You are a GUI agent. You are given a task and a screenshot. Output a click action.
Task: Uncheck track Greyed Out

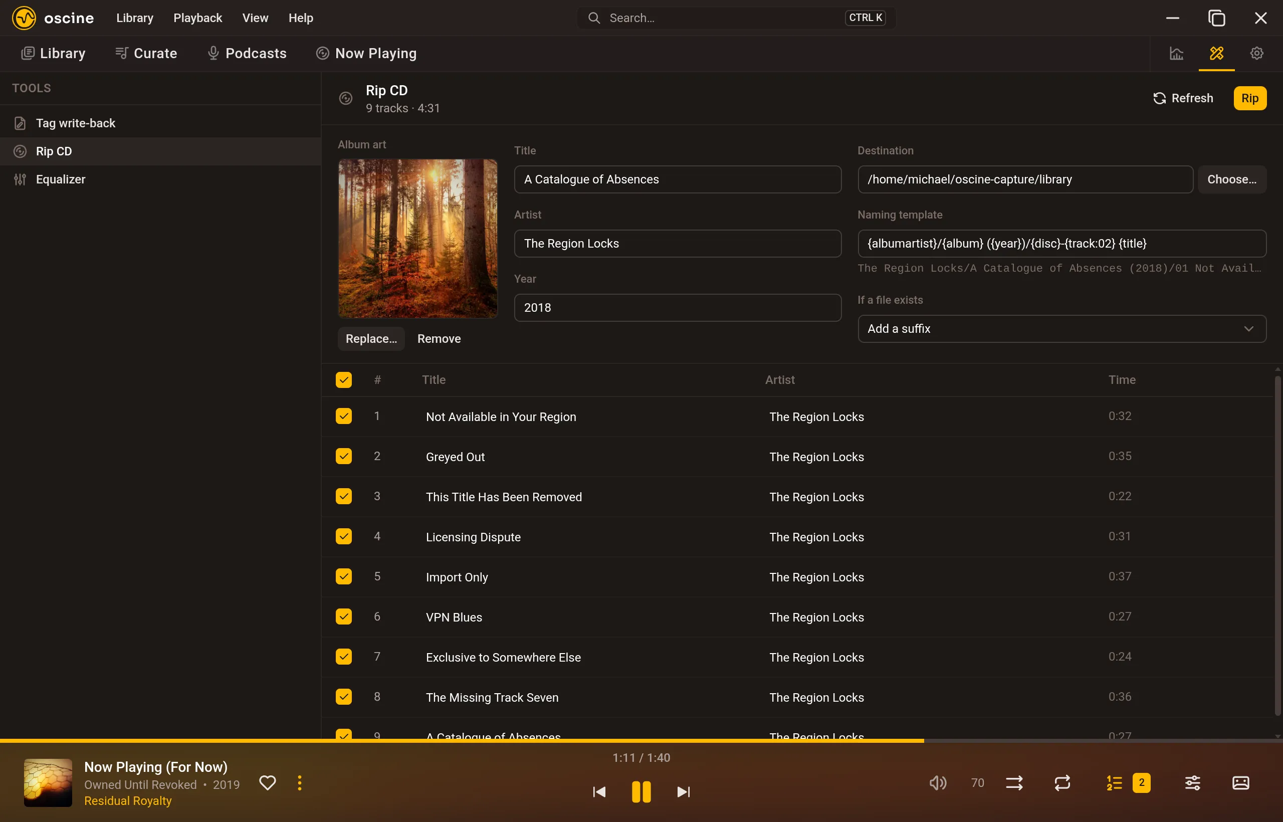tap(344, 457)
